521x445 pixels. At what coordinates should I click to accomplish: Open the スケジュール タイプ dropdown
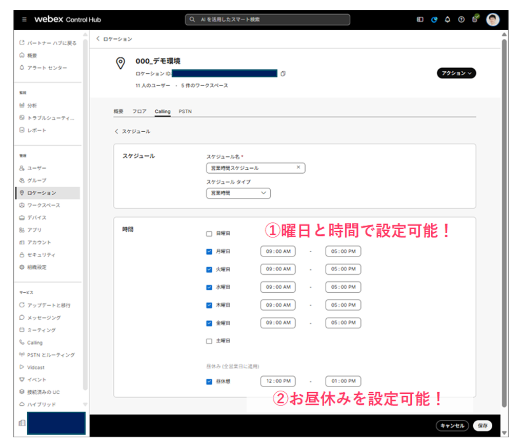tap(238, 193)
